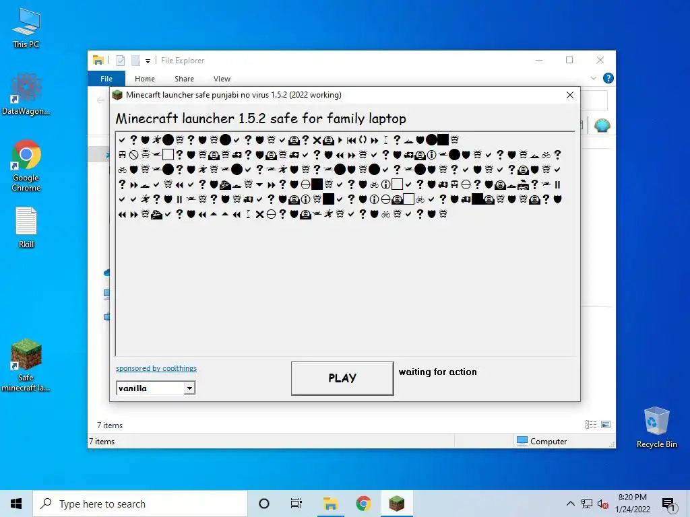Click '7 items' in the bottom status bar
The height and width of the screenshot is (517, 690).
coord(102,442)
